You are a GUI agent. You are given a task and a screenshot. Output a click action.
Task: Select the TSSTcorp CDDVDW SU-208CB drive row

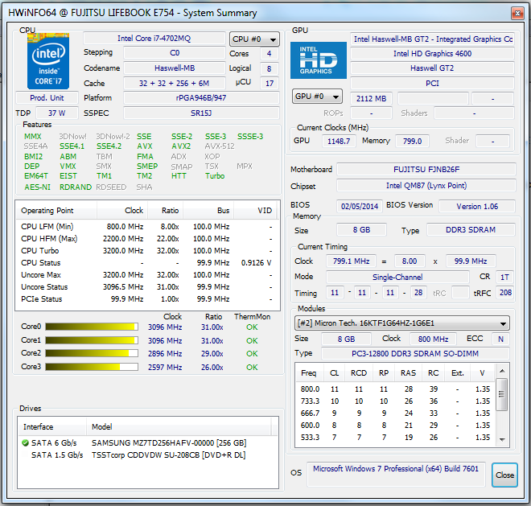[x=148, y=455]
